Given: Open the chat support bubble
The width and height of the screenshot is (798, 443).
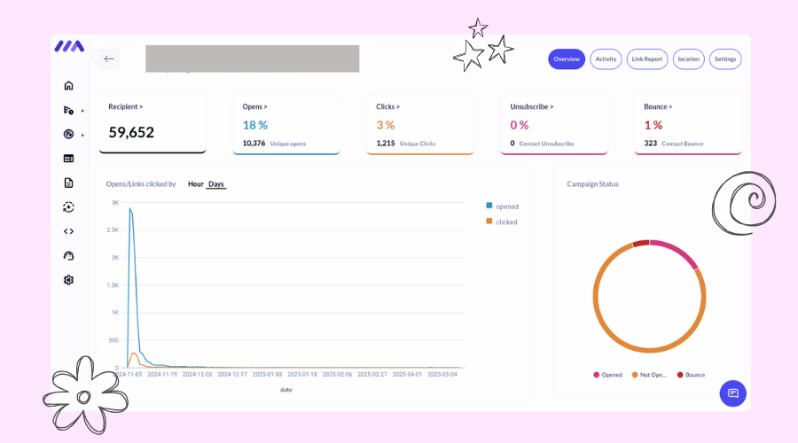Looking at the screenshot, I should (x=733, y=393).
